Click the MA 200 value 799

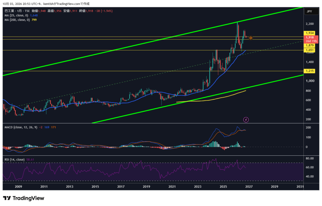pyautogui.click(x=34, y=20)
